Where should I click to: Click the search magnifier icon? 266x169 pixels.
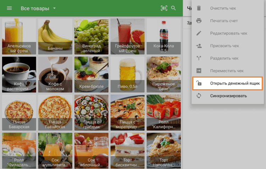173,8
